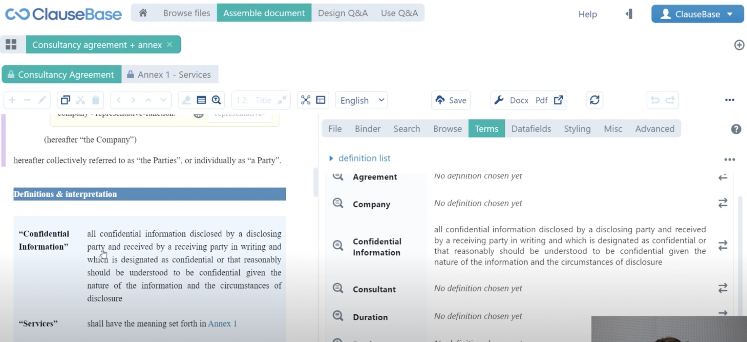The width and height of the screenshot is (747, 342).
Task: Click swap arrows on the Company row
Action: 723,203
